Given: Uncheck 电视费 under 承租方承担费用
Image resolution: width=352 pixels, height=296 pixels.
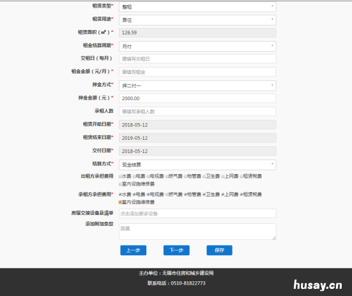Looking at the screenshot, I should pyautogui.click(x=148, y=195).
